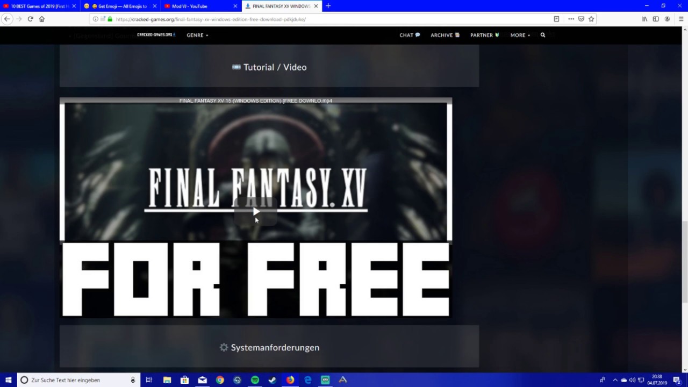The width and height of the screenshot is (688, 387).
Task: Open the browser home page
Action: point(42,19)
